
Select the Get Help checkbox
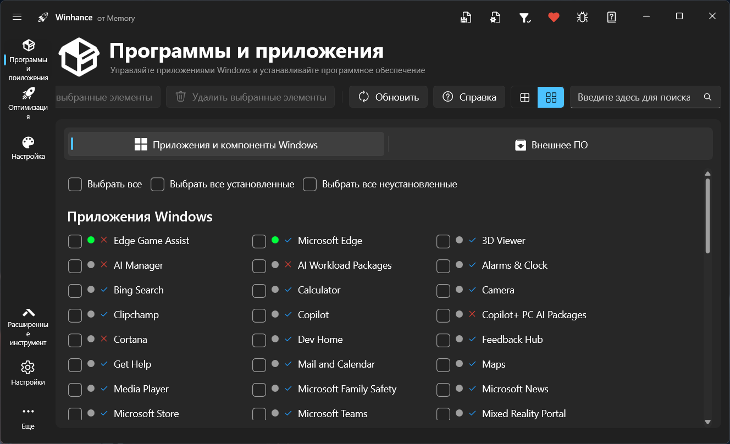[x=75, y=365]
